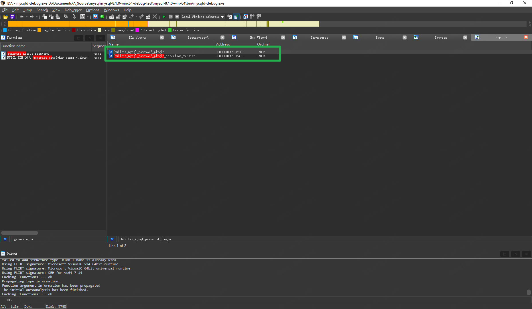Click the run-to-cursor 'C' debugger icon
The image size is (532, 309).
pyautogui.click(x=236, y=17)
